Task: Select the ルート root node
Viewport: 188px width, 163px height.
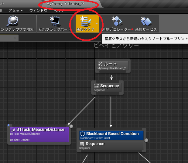Action: pyautogui.click(x=113, y=66)
